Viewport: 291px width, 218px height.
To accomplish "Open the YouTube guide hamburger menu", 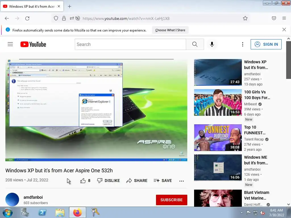I will tap(10, 44).
